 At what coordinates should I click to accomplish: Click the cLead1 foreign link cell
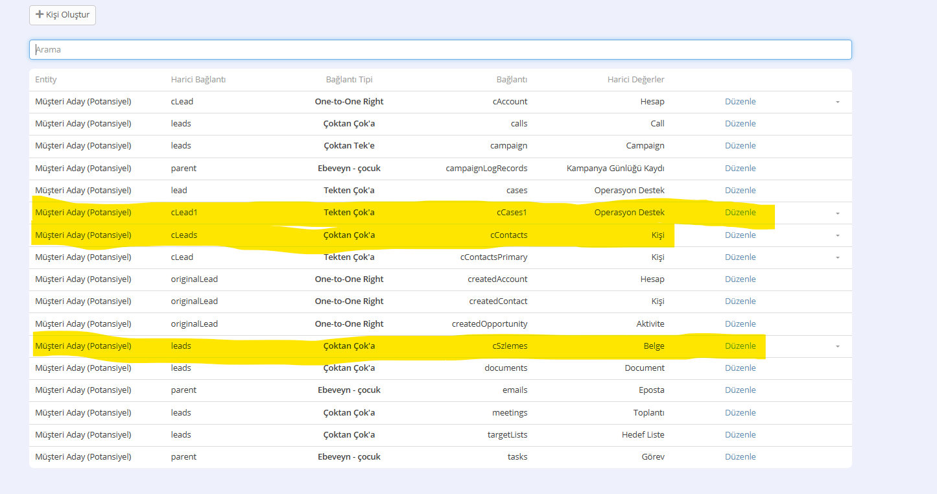184,213
